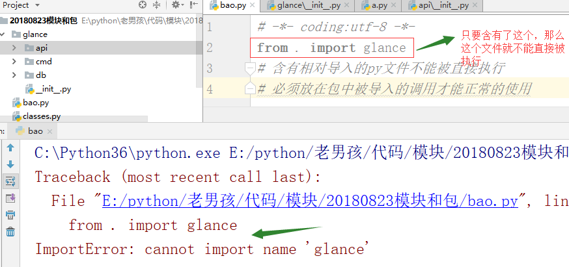This screenshot has height=267, width=569.
Task: Click the up arrow in run console
Action: coord(10,148)
